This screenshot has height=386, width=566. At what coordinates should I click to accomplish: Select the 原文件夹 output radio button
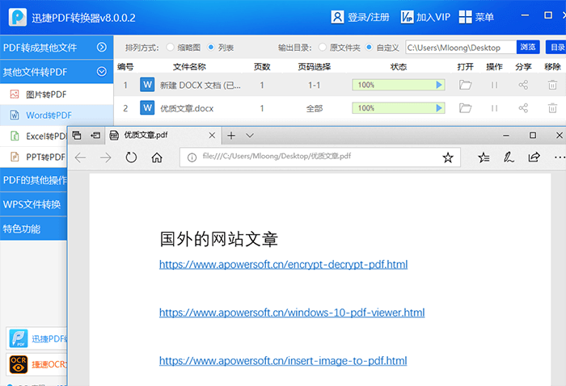[x=323, y=47]
